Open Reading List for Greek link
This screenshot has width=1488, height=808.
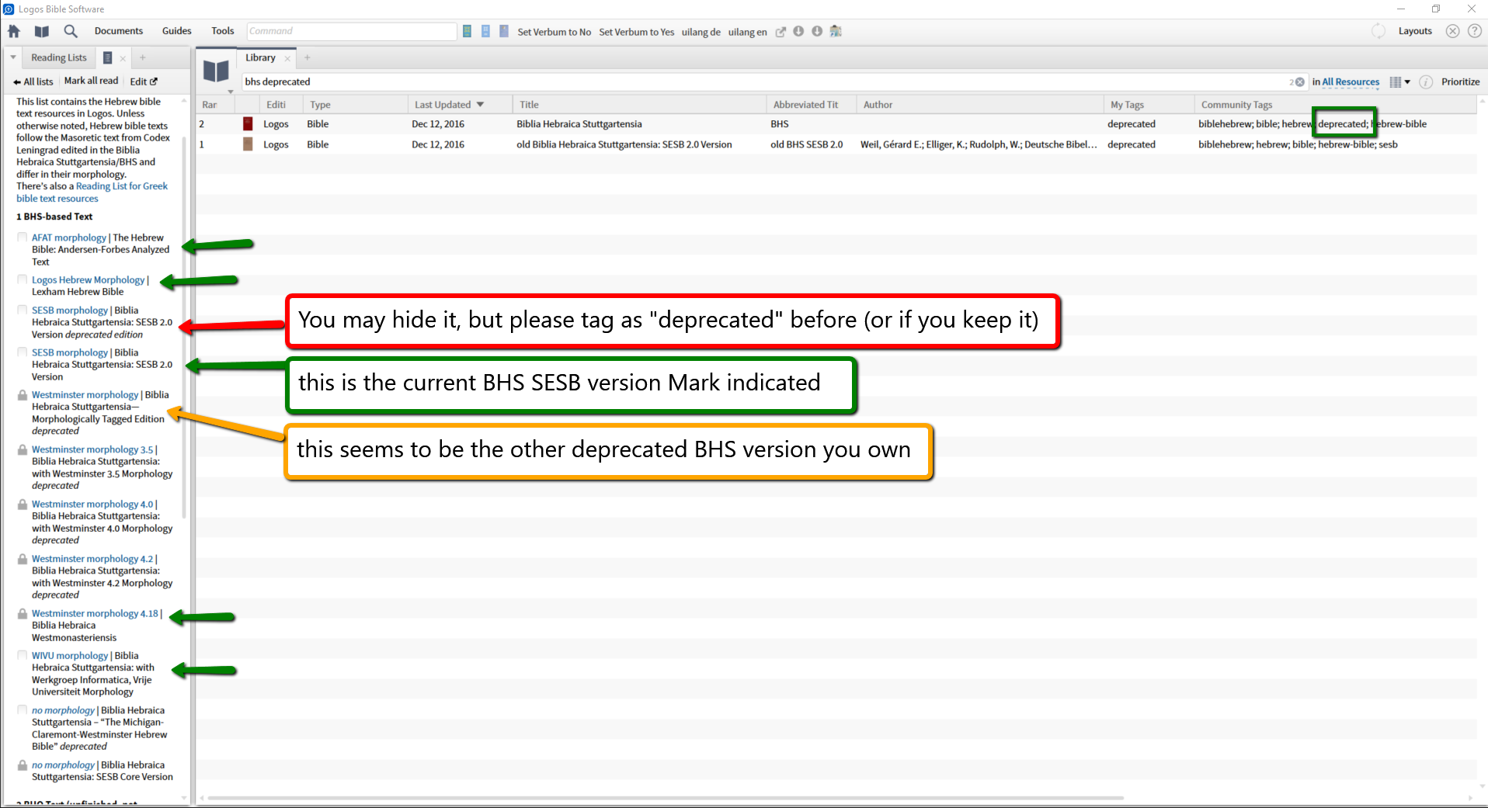point(92,192)
